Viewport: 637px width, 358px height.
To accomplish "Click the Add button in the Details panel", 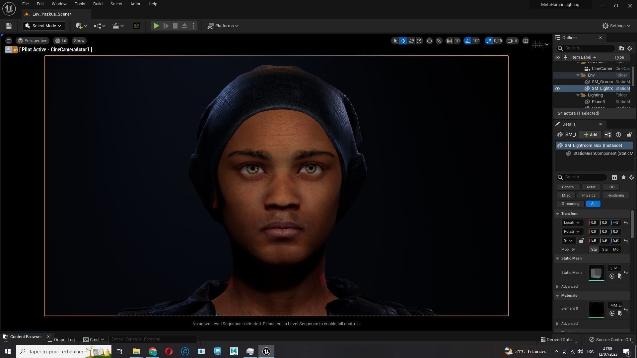I will [x=590, y=135].
